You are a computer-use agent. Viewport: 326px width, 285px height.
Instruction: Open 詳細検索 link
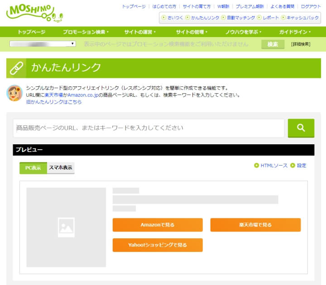coord(301,44)
